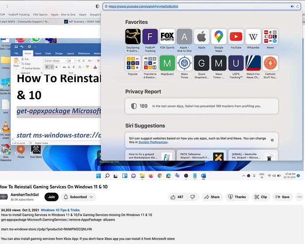Create a Clip of the video
Screen dimensions: 305x244
[x=261, y=197]
